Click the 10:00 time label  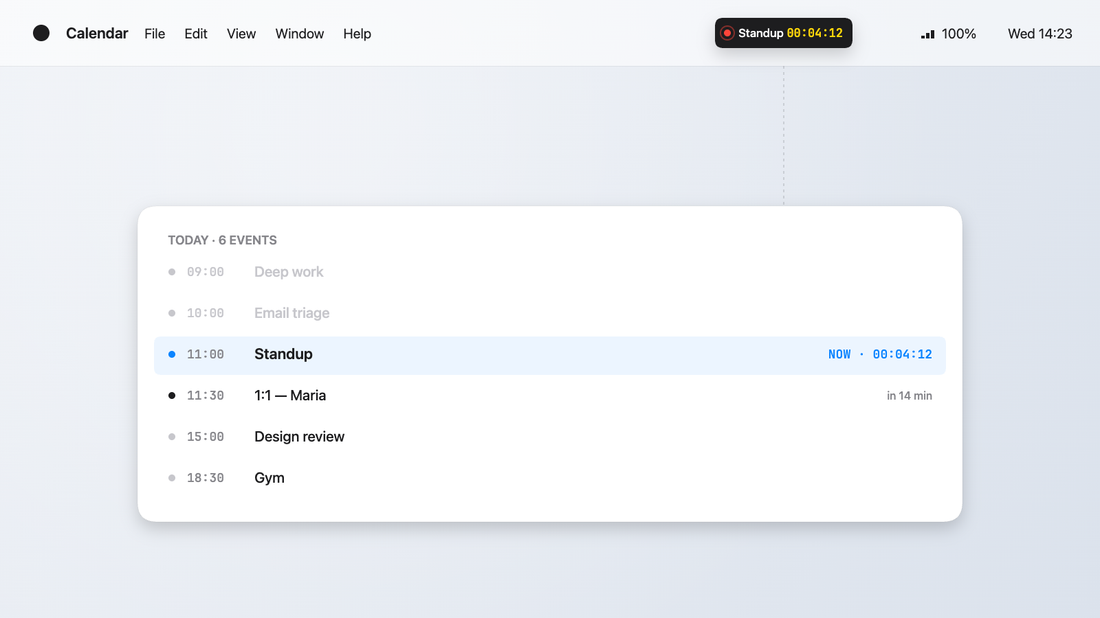tap(206, 313)
